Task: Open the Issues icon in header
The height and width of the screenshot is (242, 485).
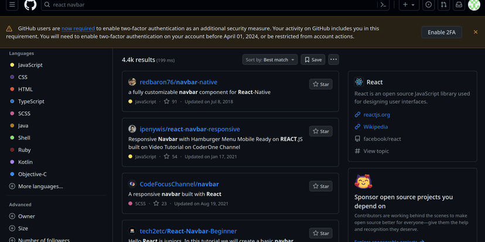Action: click(x=428, y=5)
